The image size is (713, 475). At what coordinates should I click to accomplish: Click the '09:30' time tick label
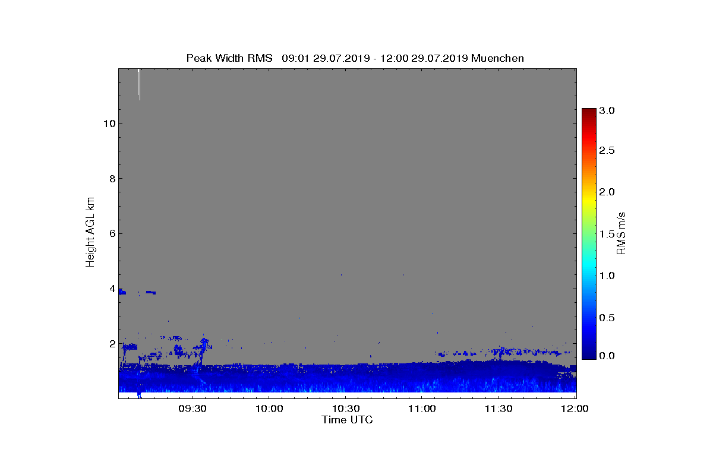[193, 408]
